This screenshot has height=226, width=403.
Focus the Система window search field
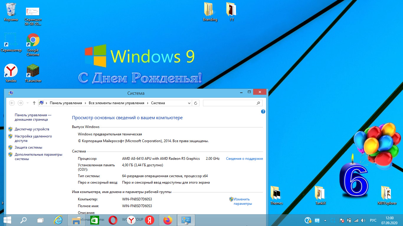click(x=232, y=103)
